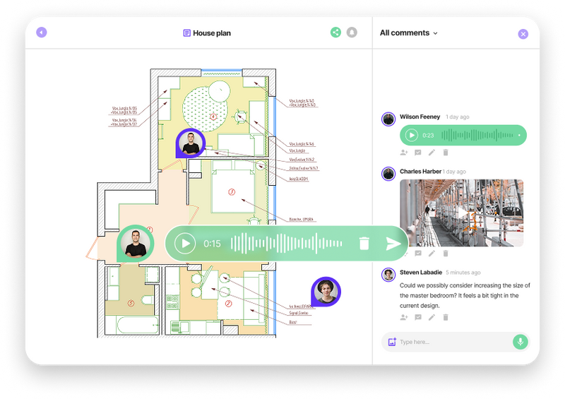Click Charles Harber's avatar
Image resolution: width=565 pixels, height=399 pixels.
pos(388,174)
